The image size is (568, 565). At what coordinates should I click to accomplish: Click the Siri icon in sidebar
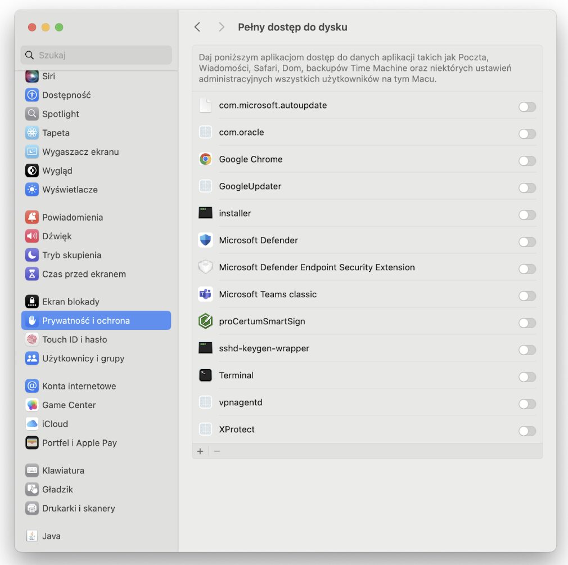(x=32, y=76)
